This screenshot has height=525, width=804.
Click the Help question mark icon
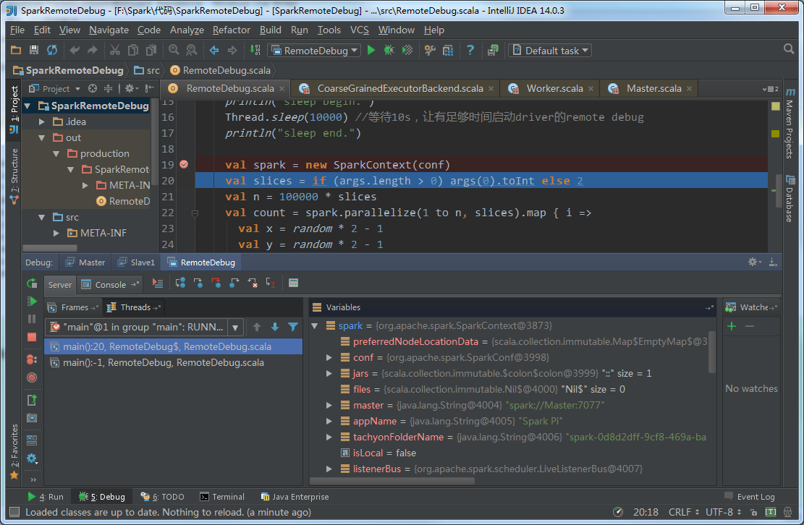[470, 50]
